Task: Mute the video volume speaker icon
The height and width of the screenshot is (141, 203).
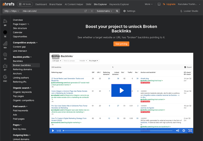Action: (177, 131)
